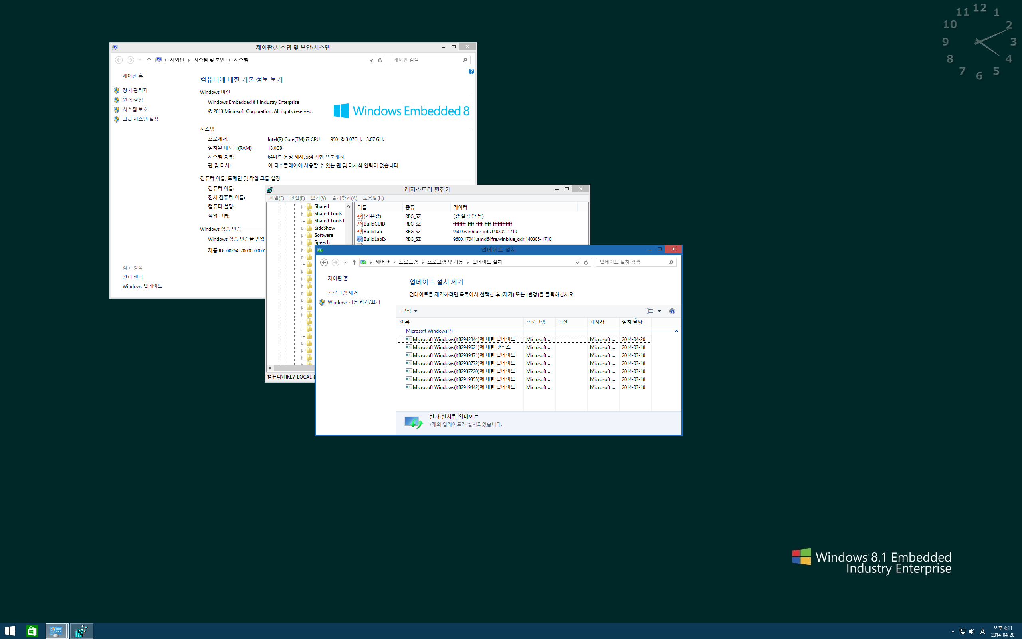Open the taskbar clock showing 2014-04-20

(x=1002, y=631)
